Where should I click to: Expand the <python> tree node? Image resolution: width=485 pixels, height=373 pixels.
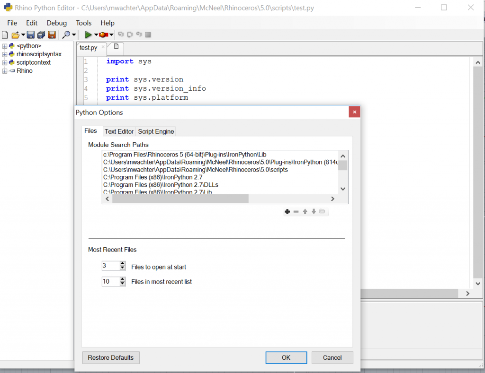[x=4, y=46]
